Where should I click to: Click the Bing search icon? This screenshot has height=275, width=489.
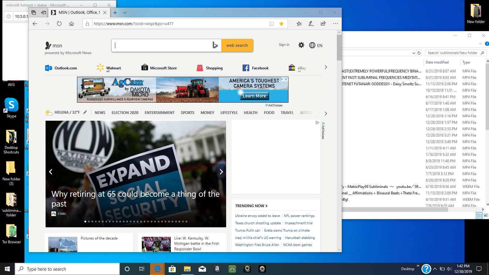coord(215,45)
